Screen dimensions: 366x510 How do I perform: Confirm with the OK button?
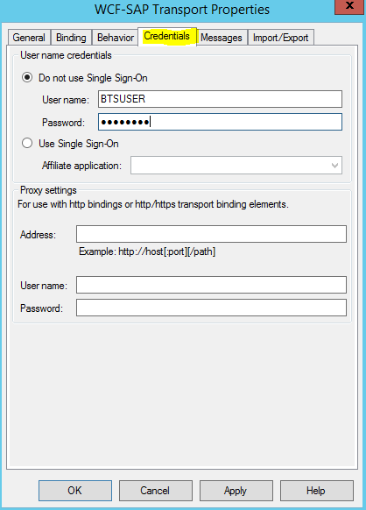pos(75,491)
